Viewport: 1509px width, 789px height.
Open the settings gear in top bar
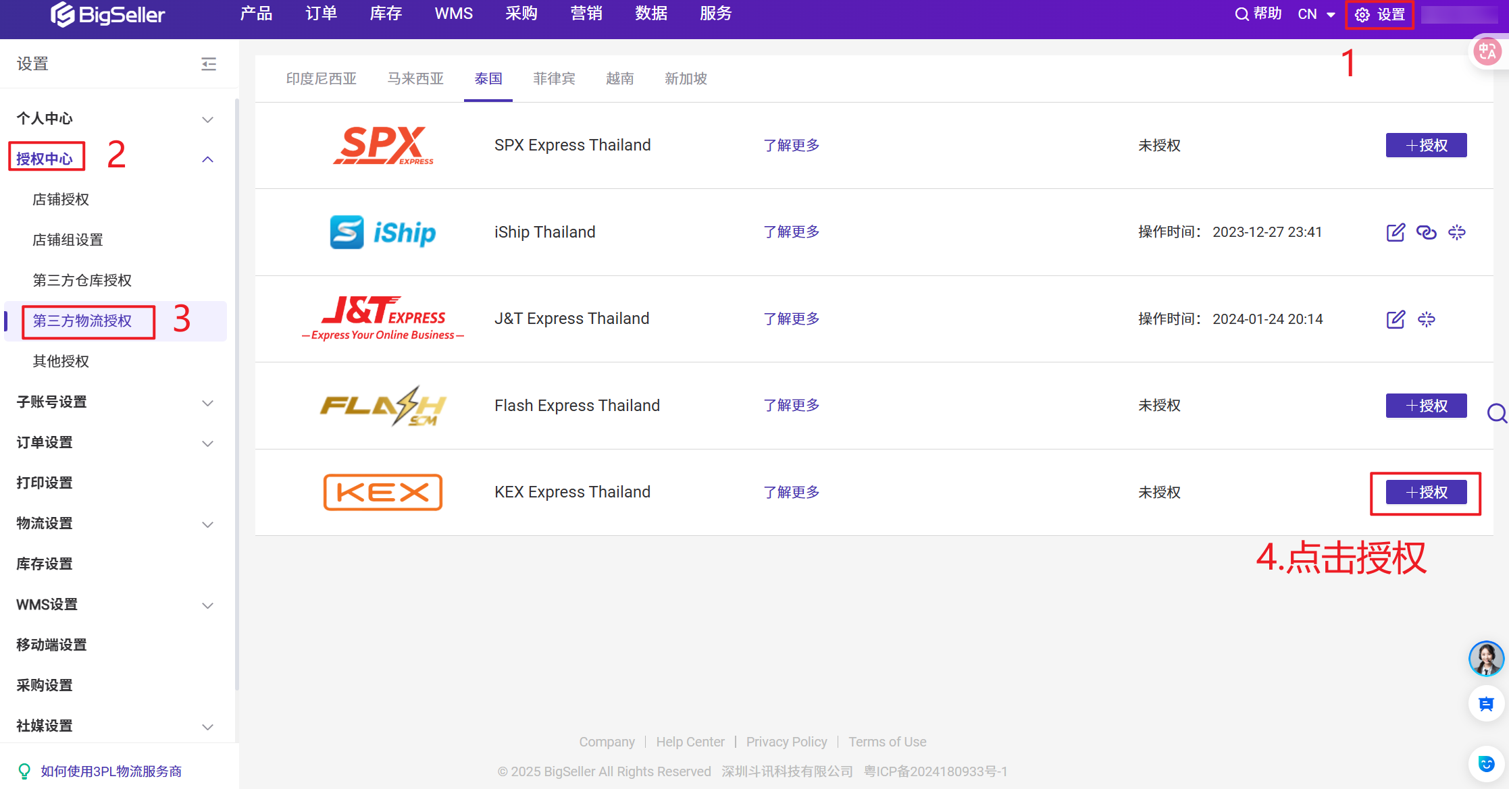[x=1362, y=15]
